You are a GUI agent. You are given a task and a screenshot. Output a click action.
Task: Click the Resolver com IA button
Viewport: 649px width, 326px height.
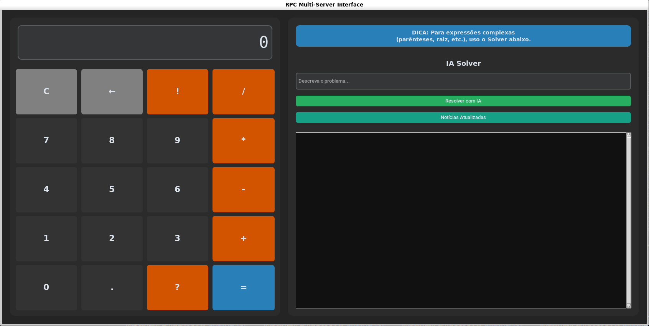pyautogui.click(x=463, y=101)
